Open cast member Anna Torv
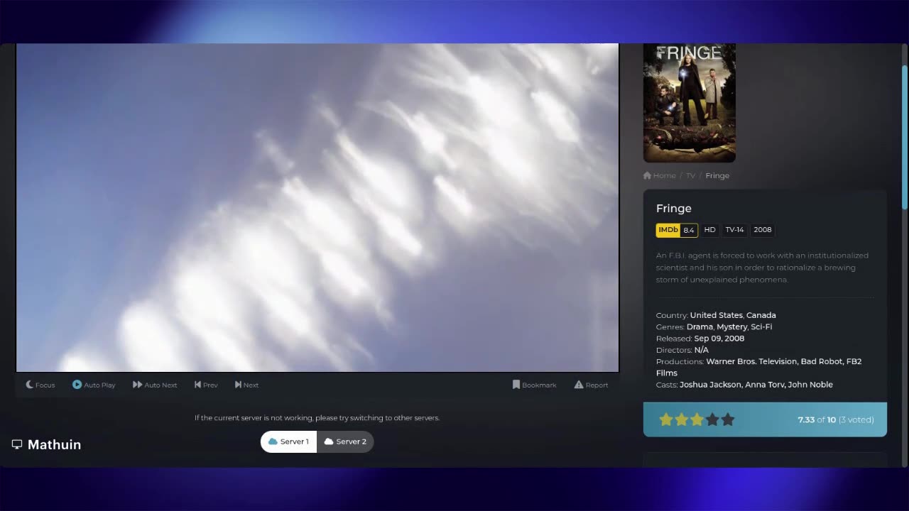 [x=764, y=385]
